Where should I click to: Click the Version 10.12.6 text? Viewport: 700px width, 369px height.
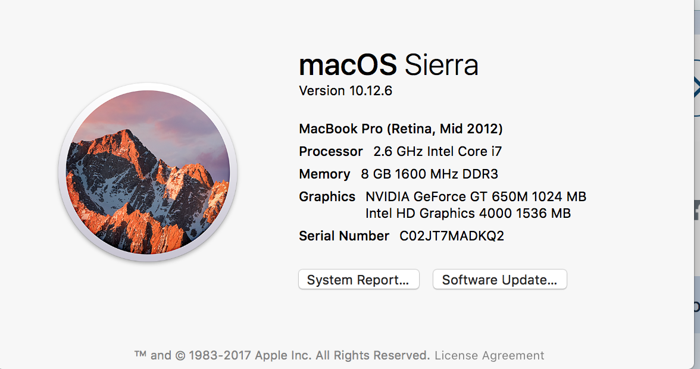pyautogui.click(x=345, y=91)
